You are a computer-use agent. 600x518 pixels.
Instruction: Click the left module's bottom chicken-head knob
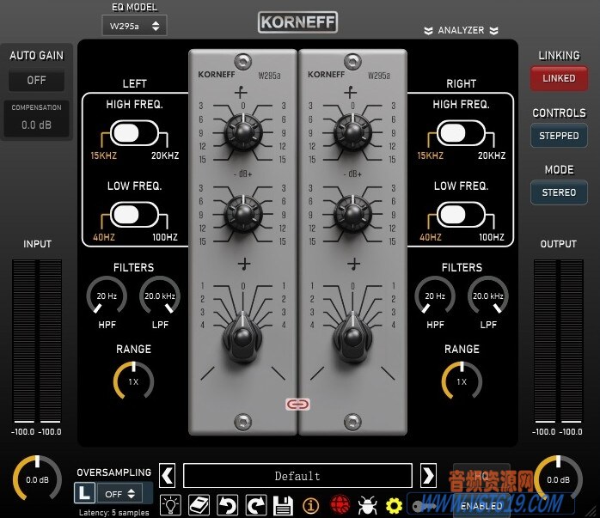point(243,337)
